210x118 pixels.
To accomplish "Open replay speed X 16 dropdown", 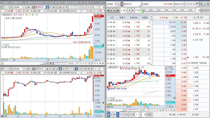I will pos(126,10).
